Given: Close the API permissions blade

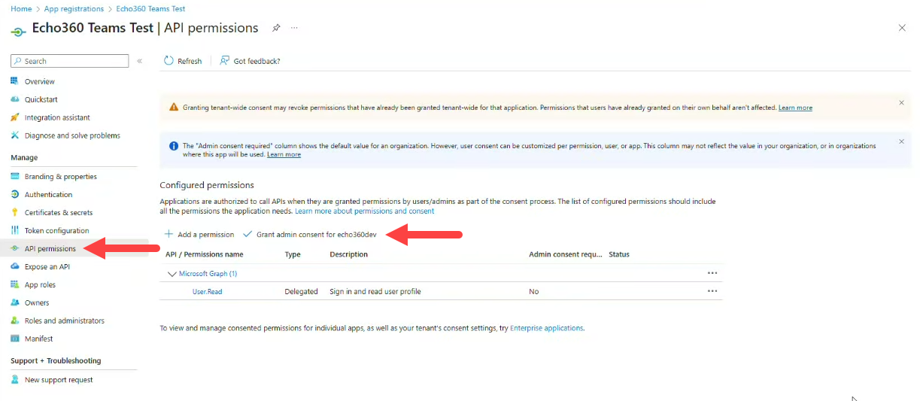Looking at the screenshot, I should coord(902,28).
